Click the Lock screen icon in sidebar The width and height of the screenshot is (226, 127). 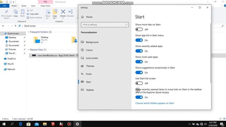click(x=82, y=58)
